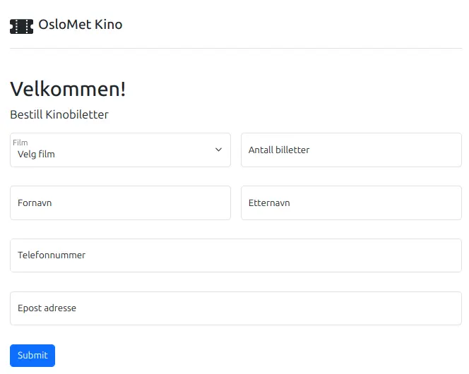469x374 pixels.
Task: Click the film ticket logo icon
Action: click(x=21, y=26)
